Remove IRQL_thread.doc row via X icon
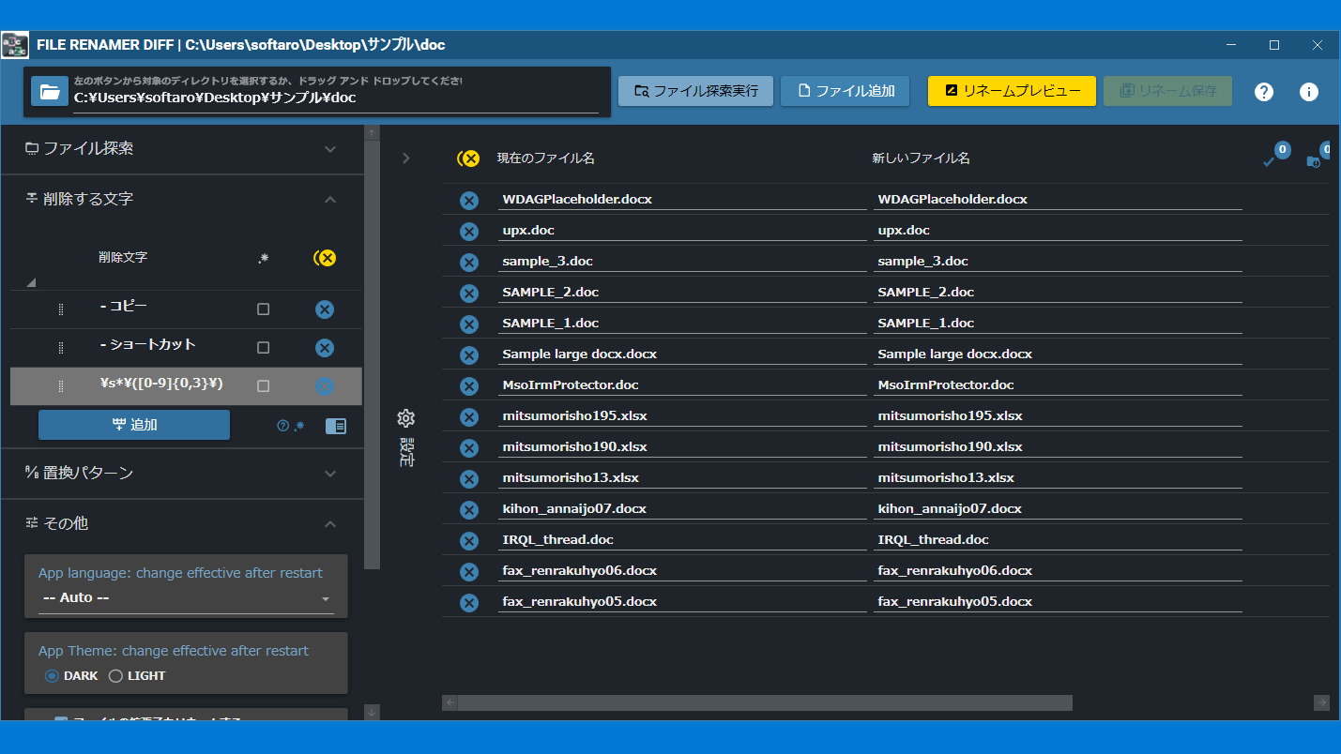Viewport: 1341px width, 754px height. (469, 540)
